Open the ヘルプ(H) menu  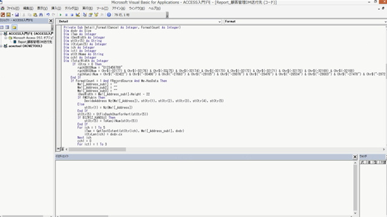pyautogui.click(x=155, y=8)
